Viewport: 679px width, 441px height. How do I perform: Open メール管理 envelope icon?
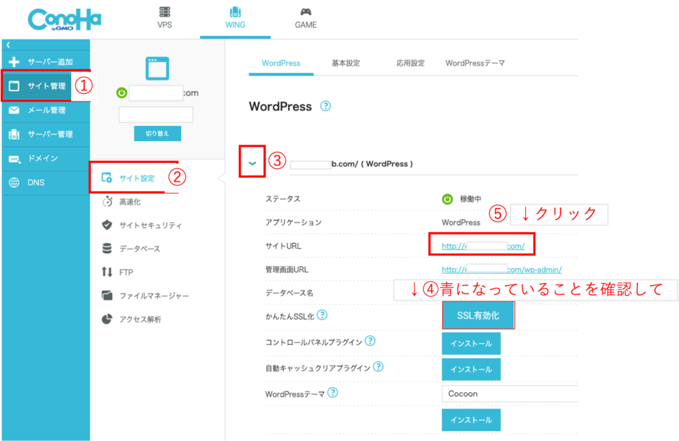14,110
